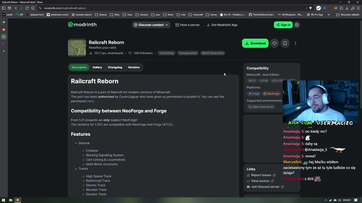Viewport: 362px width, 203px height.
Task: Switch to the Gallery tab
Action: click(x=97, y=67)
